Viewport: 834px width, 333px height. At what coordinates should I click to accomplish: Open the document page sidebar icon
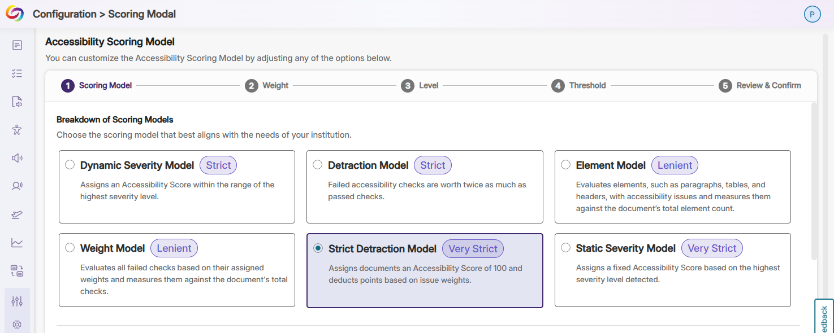[17, 45]
